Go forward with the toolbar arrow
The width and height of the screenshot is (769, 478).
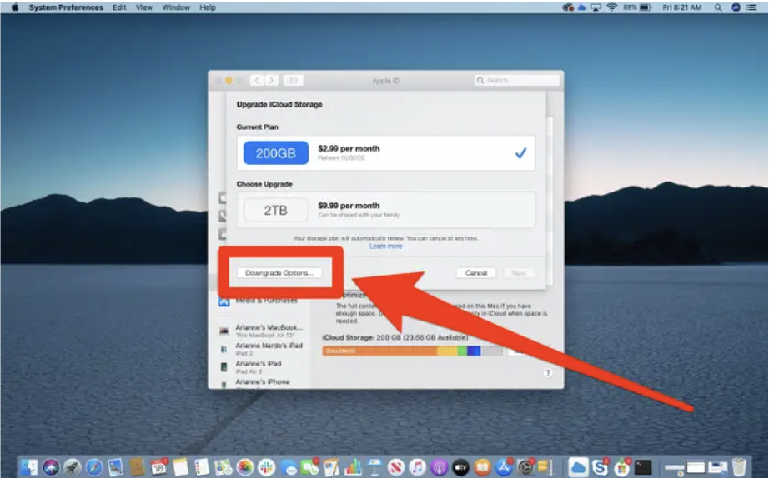(x=272, y=80)
